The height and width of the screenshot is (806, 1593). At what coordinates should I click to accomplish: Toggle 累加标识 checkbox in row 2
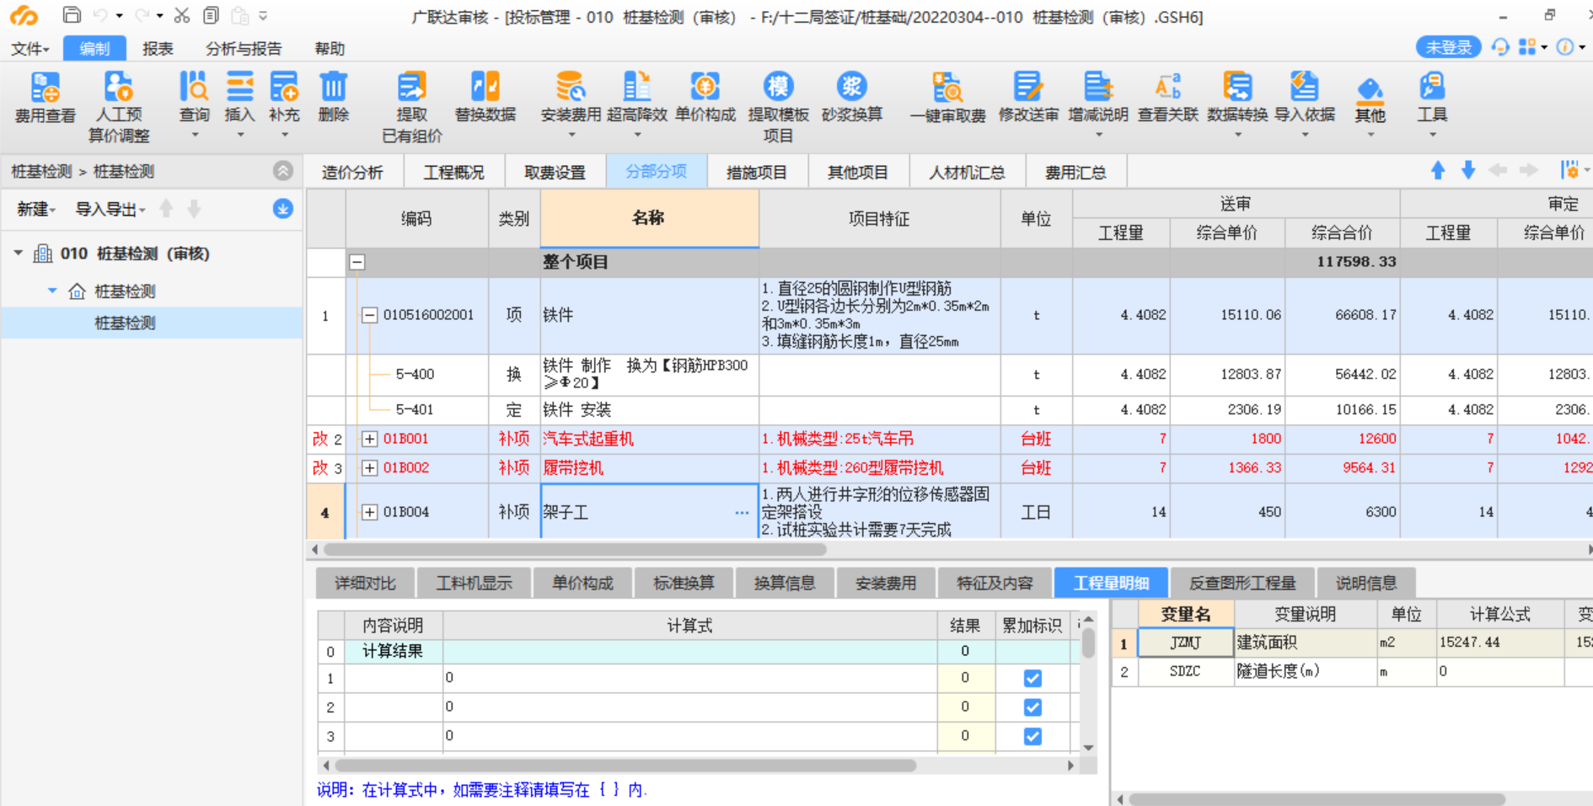[x=1032, y=707]
